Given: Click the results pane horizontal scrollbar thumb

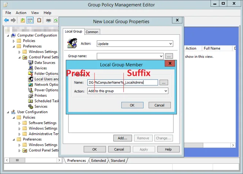Looking at the screenshot, I should point(193,145).
